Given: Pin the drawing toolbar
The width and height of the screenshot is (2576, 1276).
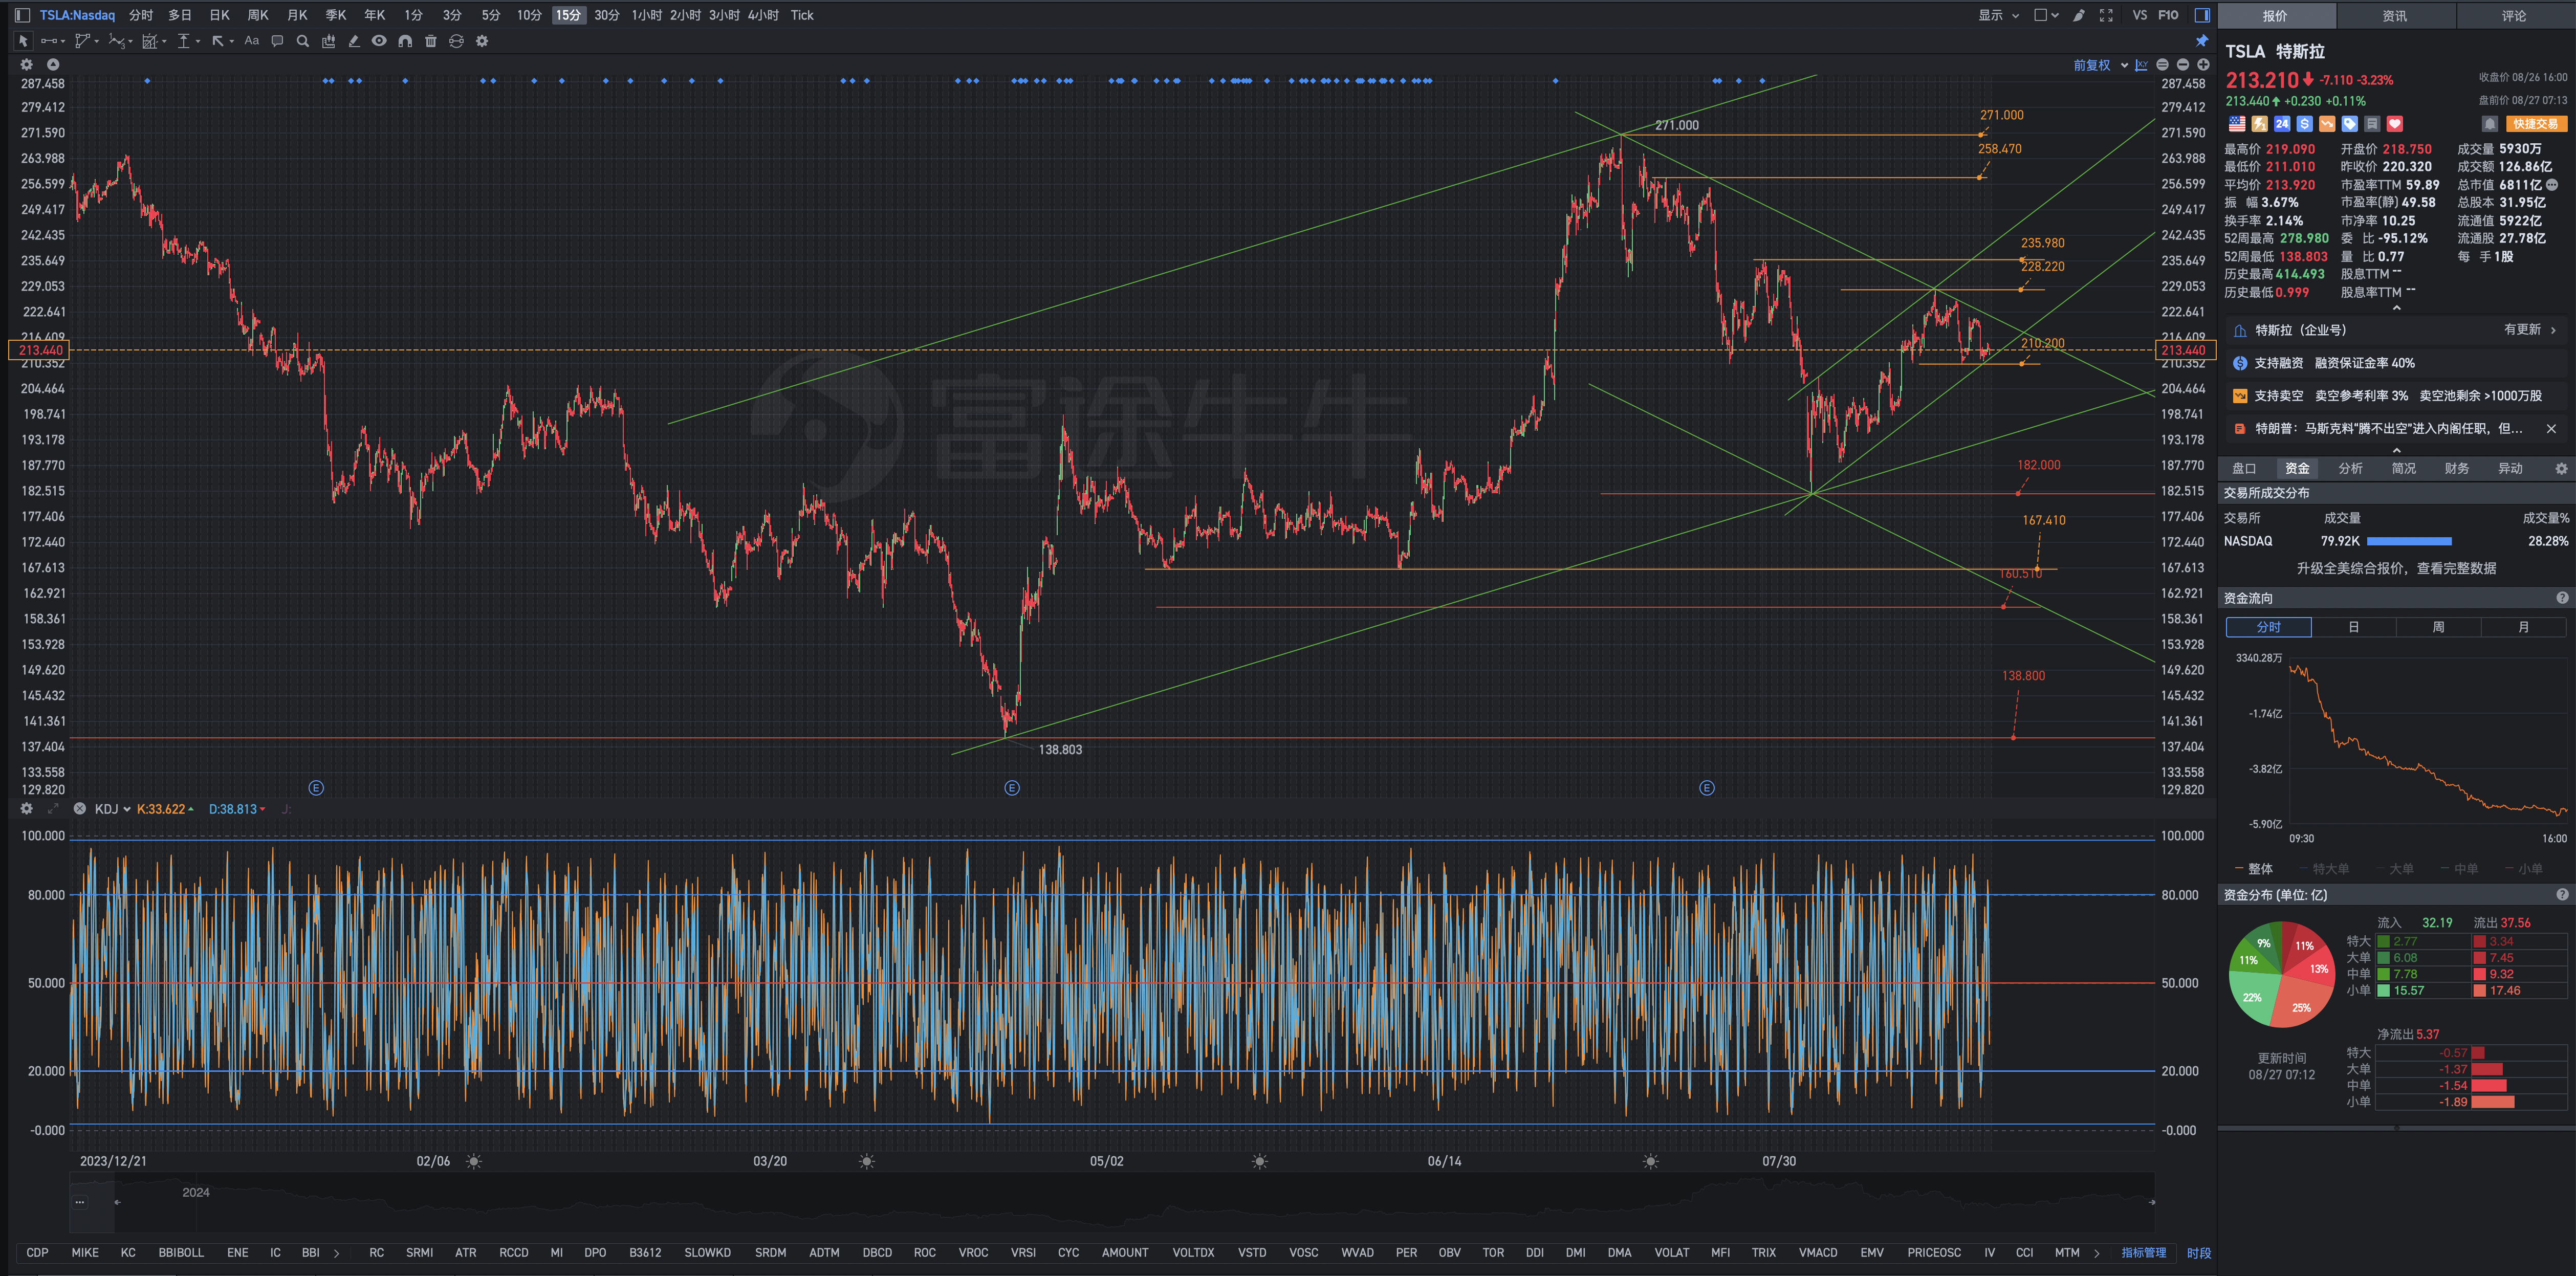Looking at the screenshot, I should (2201, 41).
